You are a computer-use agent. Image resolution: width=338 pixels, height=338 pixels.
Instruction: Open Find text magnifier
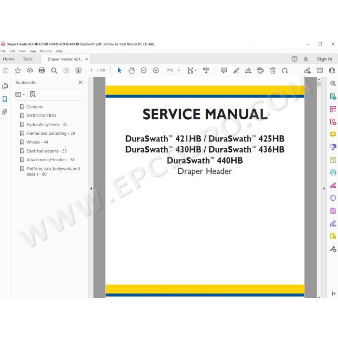click(x=54, y=70)
